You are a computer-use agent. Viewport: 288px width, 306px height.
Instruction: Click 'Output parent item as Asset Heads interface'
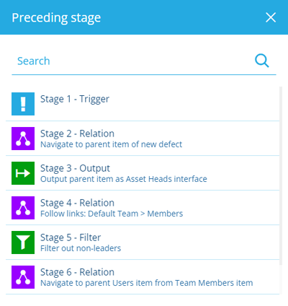click(x=124, y=179)
